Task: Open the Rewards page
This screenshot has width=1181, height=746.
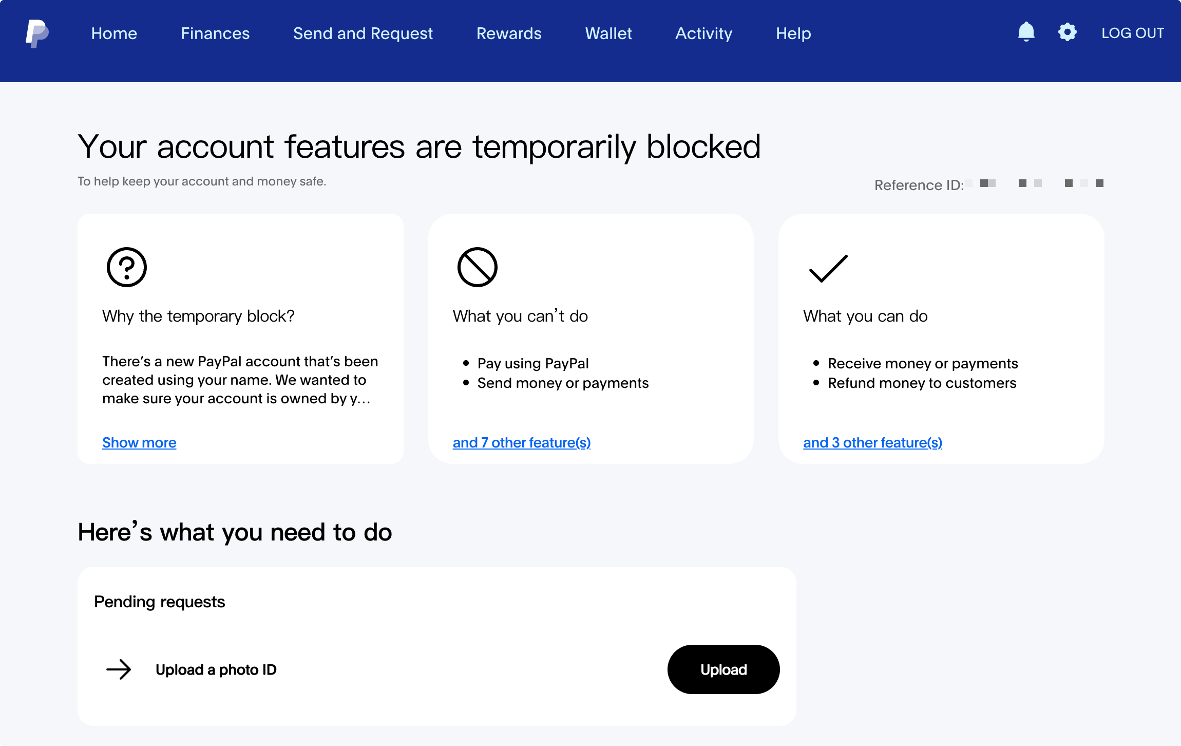Action: click(509, 33)
